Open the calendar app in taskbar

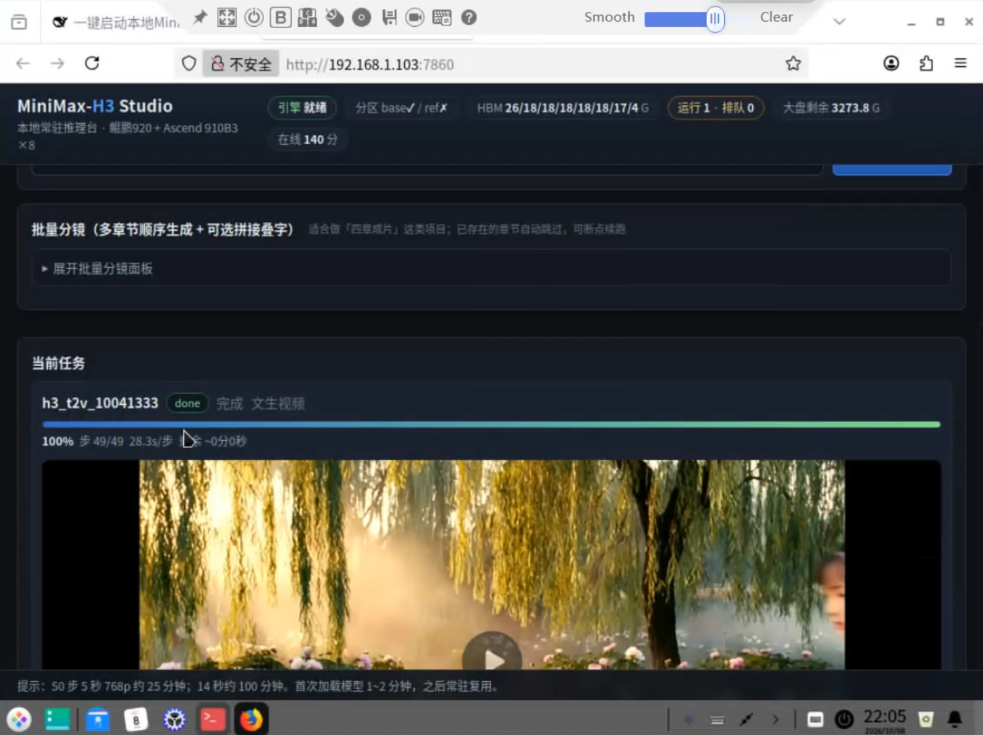pyautogui.click(x=136, y=719)
